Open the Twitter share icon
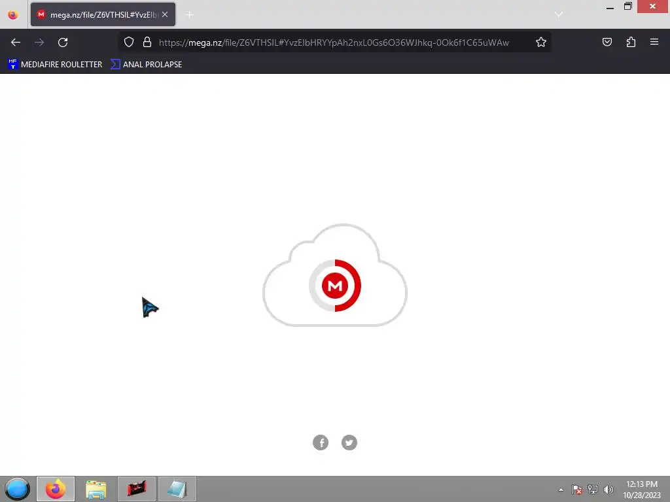This screenshot has width=670, height=502. click(349, 443)
